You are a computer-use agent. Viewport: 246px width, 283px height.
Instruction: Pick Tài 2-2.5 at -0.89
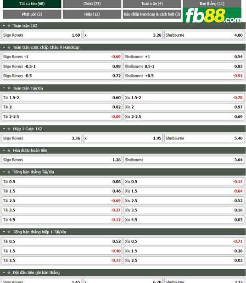click(x=62, y=117)
